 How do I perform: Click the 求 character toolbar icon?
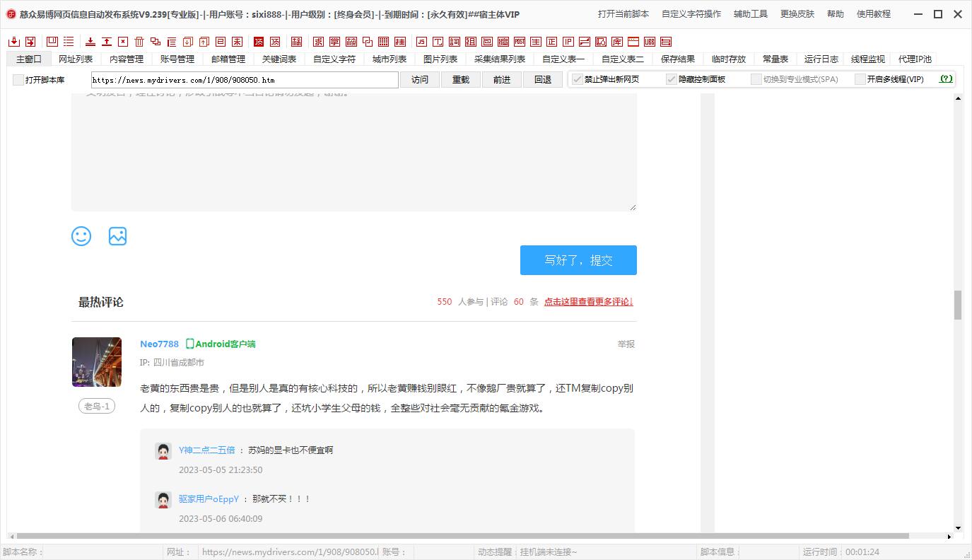pyautogui.click(x=318, y=42)
